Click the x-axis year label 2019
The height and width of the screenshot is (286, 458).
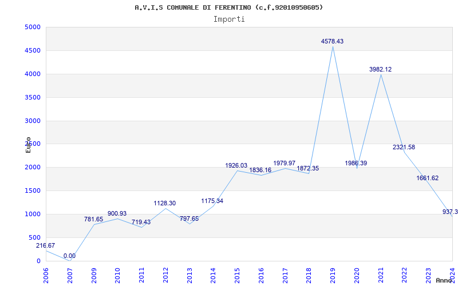click(x=333, y=275)
